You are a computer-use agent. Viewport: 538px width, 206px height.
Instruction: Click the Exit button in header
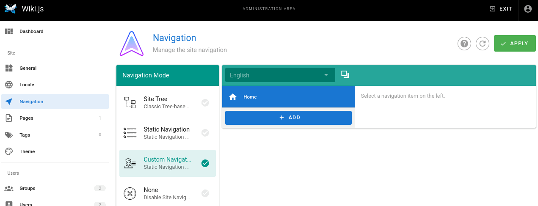501,9
